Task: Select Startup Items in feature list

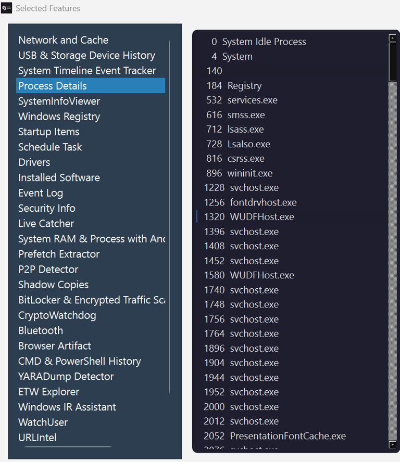Action: point(49,132)
